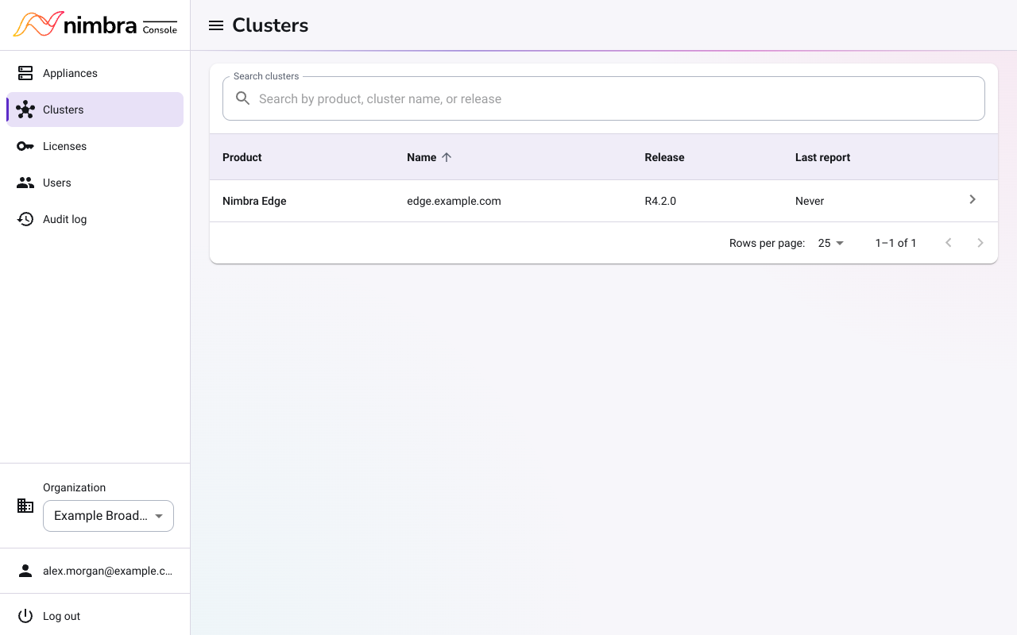The width and height of the screenshot is (1017, 635).
Task: Focus the Search clusters input field
Action: click(604, 98)
